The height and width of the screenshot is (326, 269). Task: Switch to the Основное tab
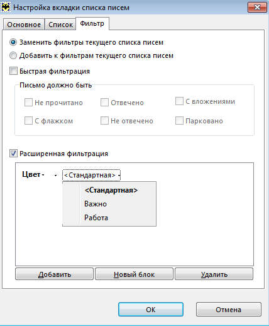tap(24, 25)
